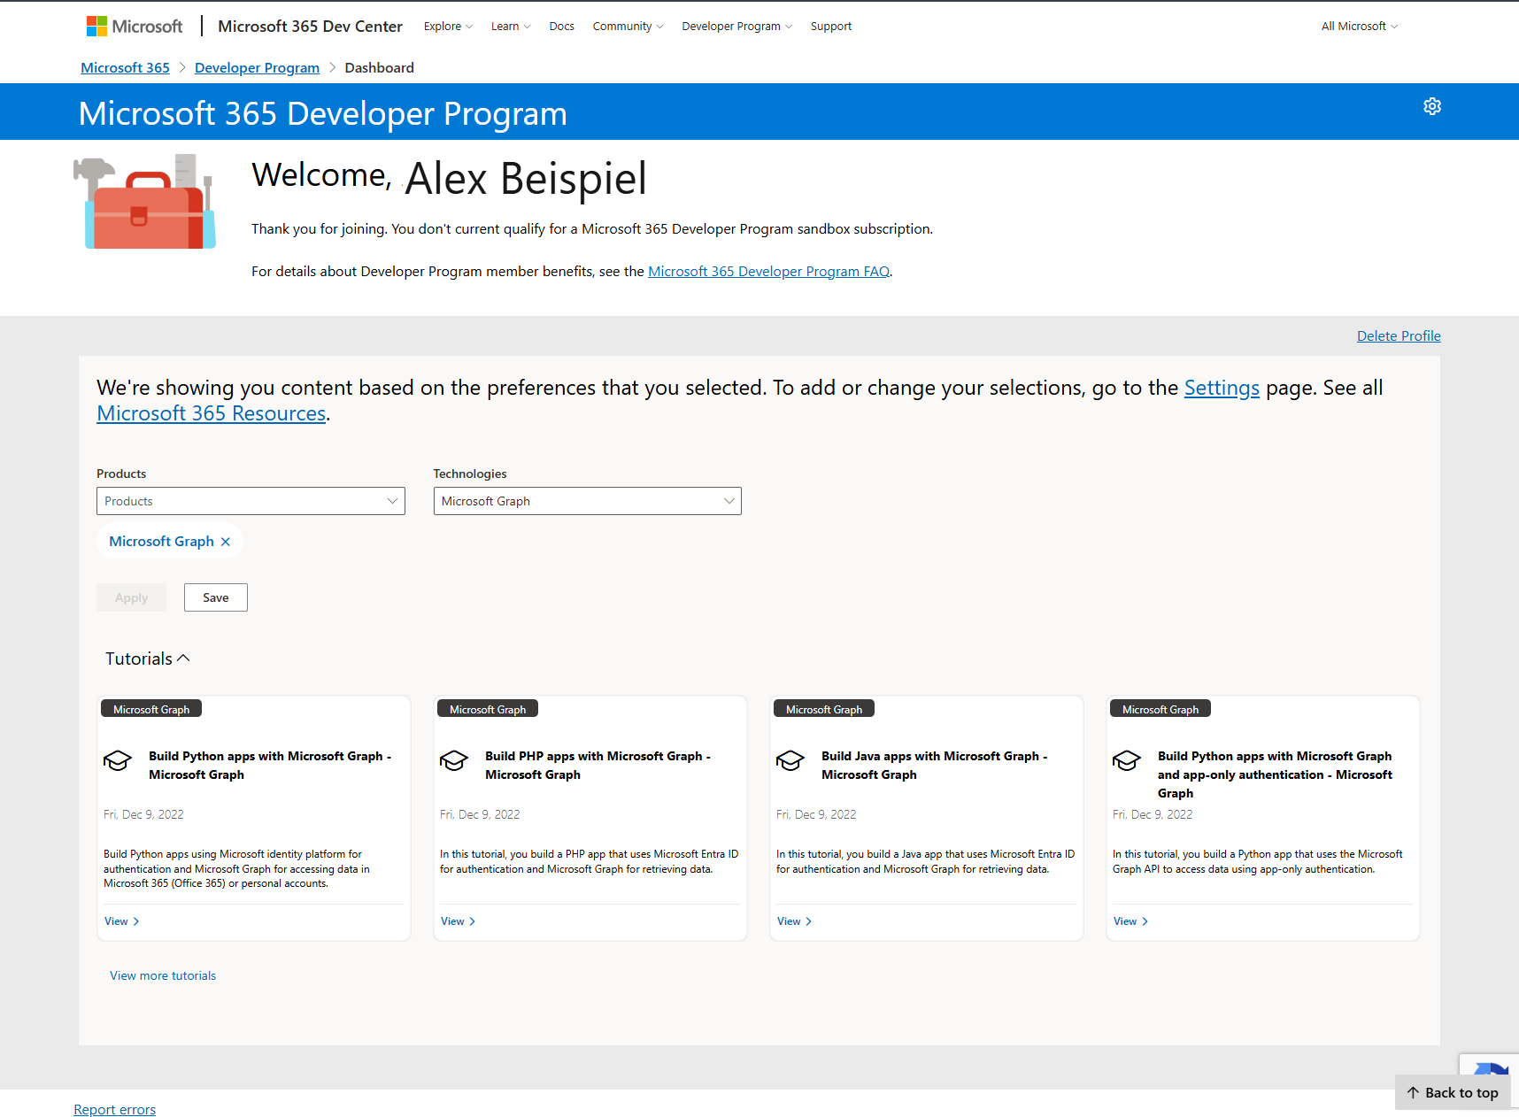Go to Microsoft 365 breadcrumb link

(125, 68)
